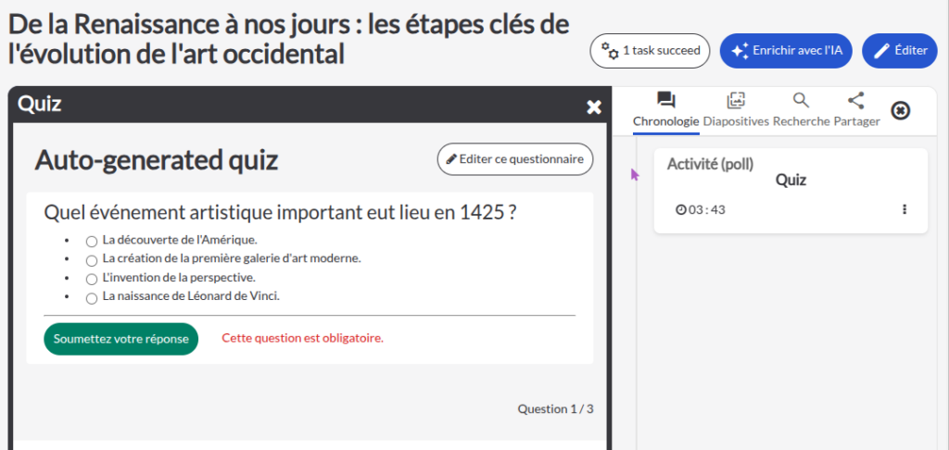949x450 pixels.
Task: Choose "L'invention de la perspective" option
Action: click(92, 279)
